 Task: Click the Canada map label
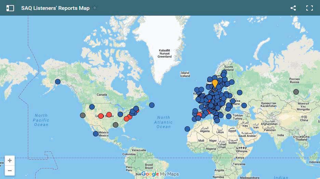click(x=102, y=95)
